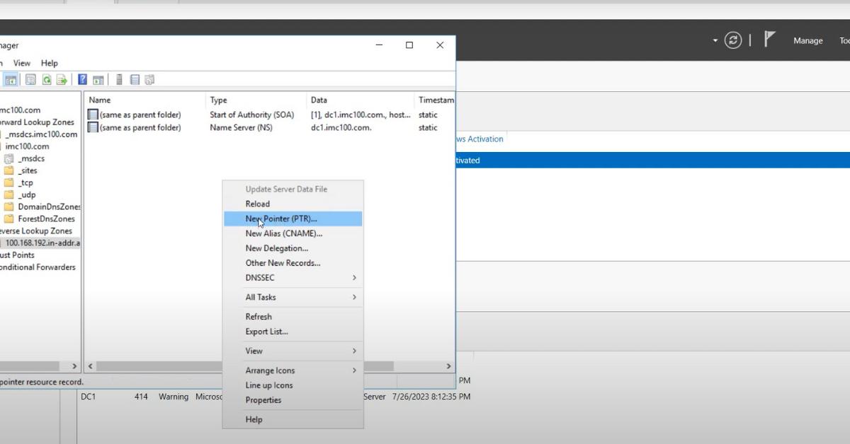This screenshot has width=850, height=444.
Task: Select Forward Lookup Zones tree node
Action: tap(37, 122)
